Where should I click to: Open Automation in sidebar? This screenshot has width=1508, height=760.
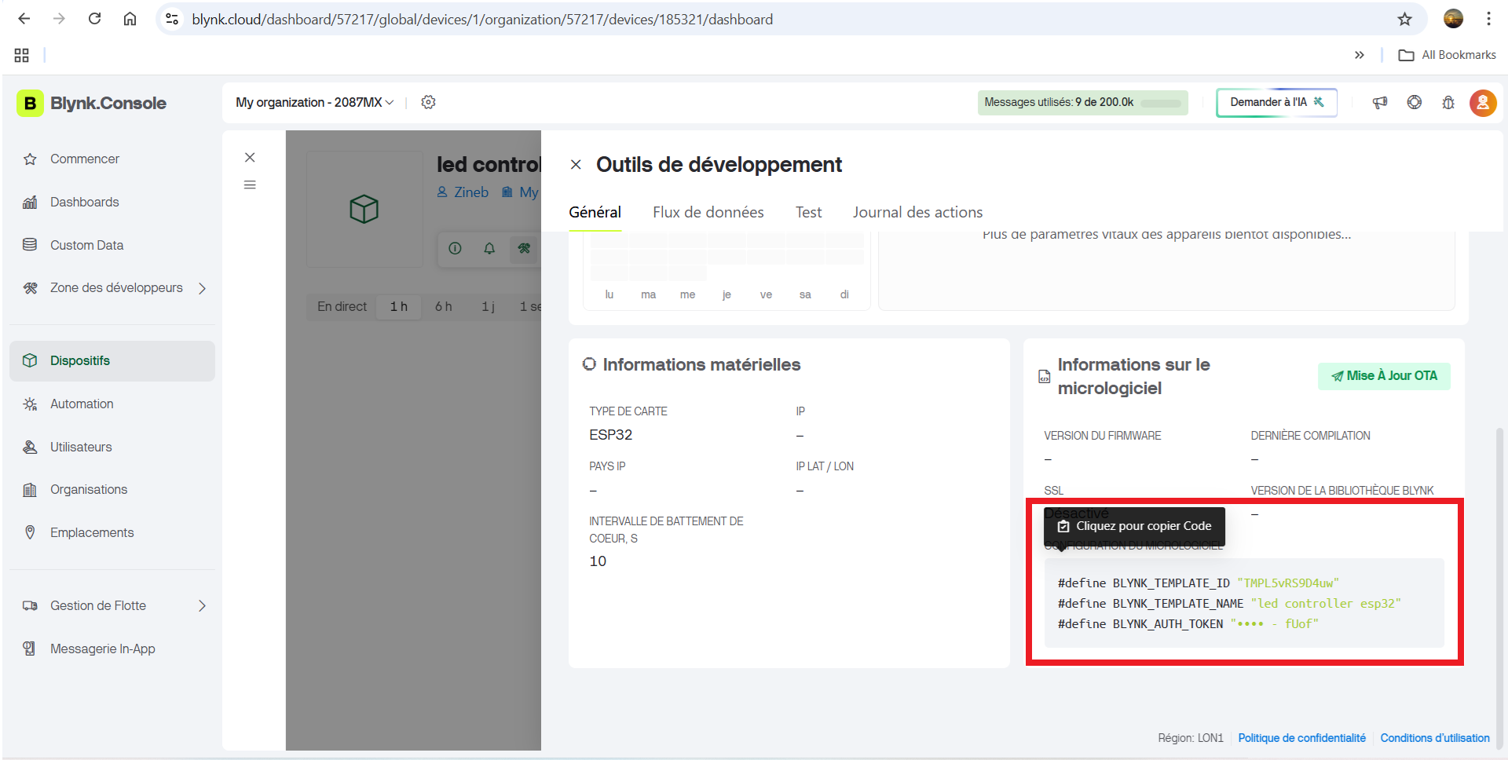pos(112,404)
